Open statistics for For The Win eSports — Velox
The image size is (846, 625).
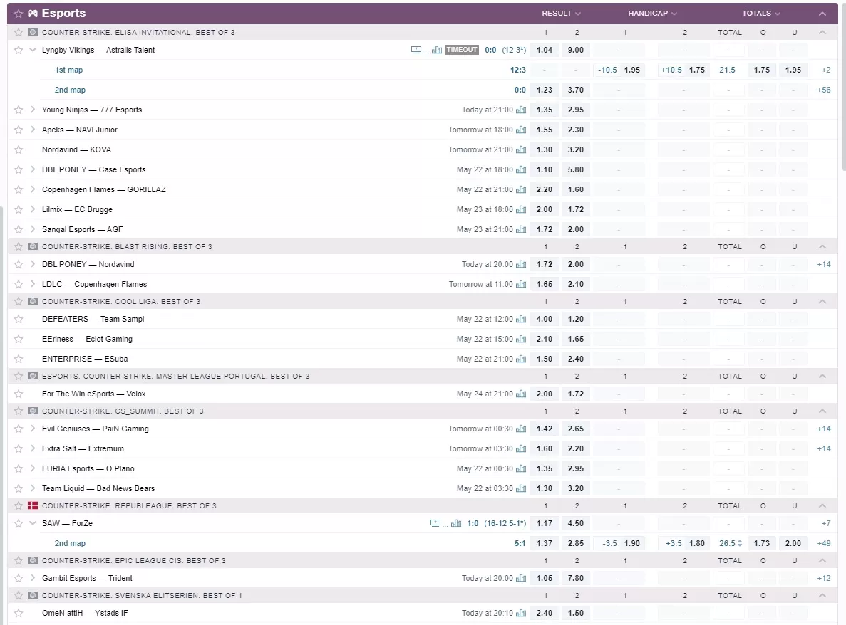(x=521, y=394)
